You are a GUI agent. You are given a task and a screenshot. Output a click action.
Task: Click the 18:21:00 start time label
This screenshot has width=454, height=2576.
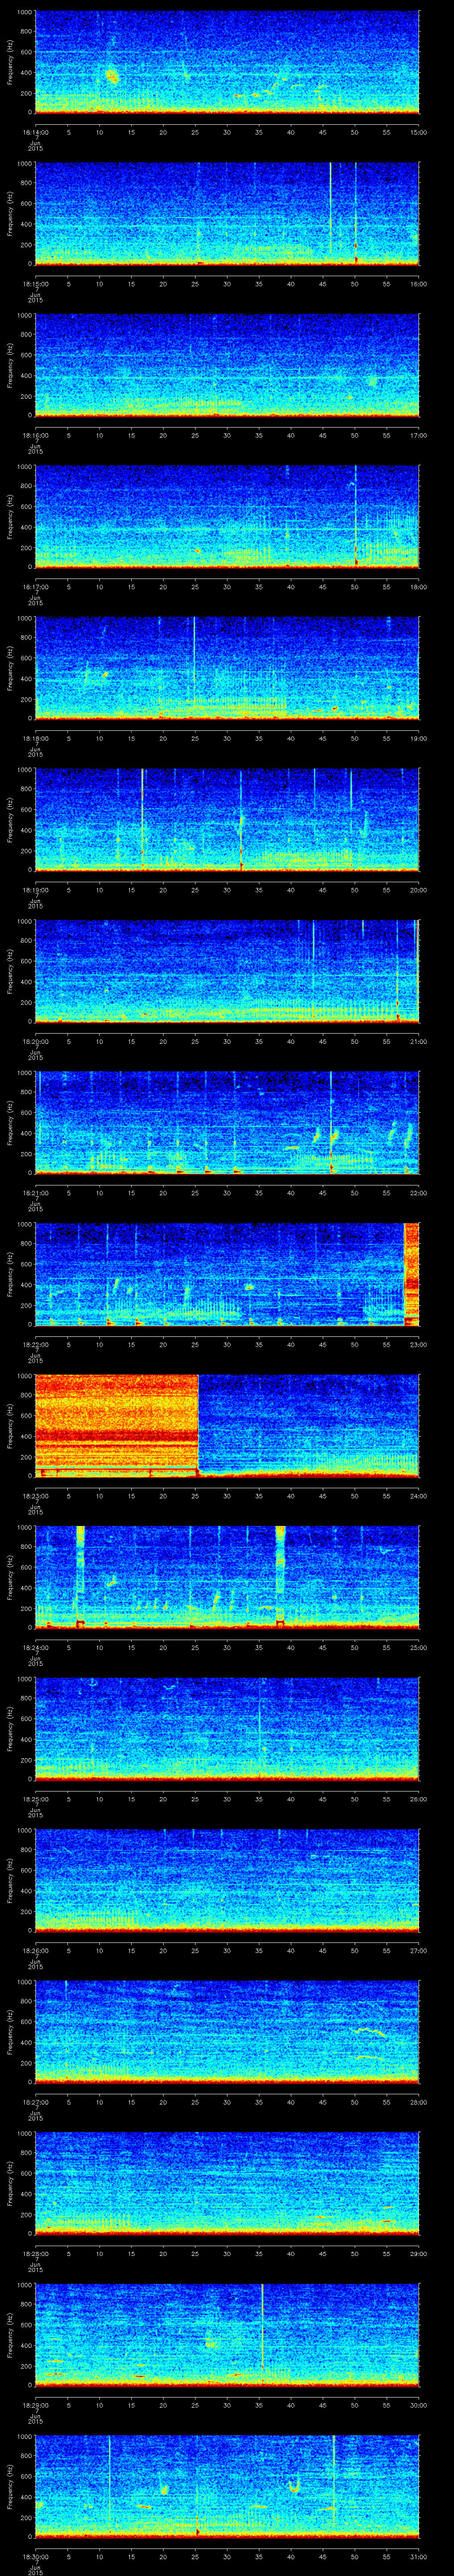coord(35,1193)
